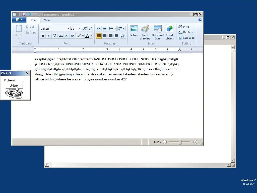Click WordPad document icon in title bar
This screenshot has width=257, height=193.
pos(15,14)
